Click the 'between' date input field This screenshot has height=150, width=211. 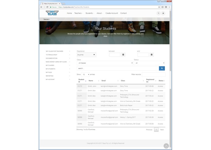click(115, 55)
